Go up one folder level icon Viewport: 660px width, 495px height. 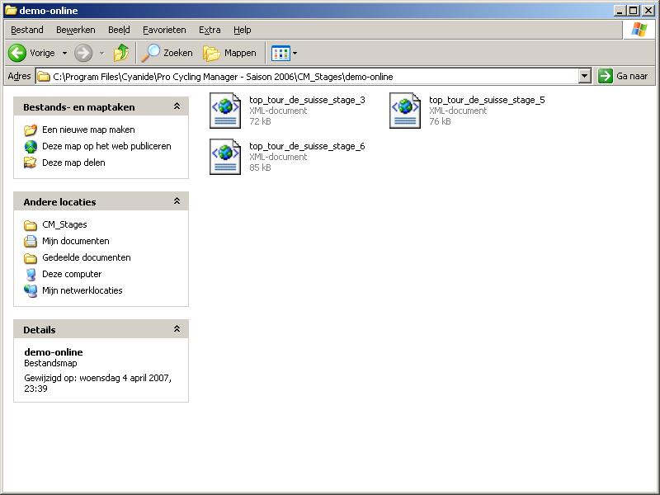coord(121,53)
